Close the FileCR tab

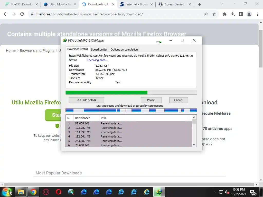[x=37, y=5]
